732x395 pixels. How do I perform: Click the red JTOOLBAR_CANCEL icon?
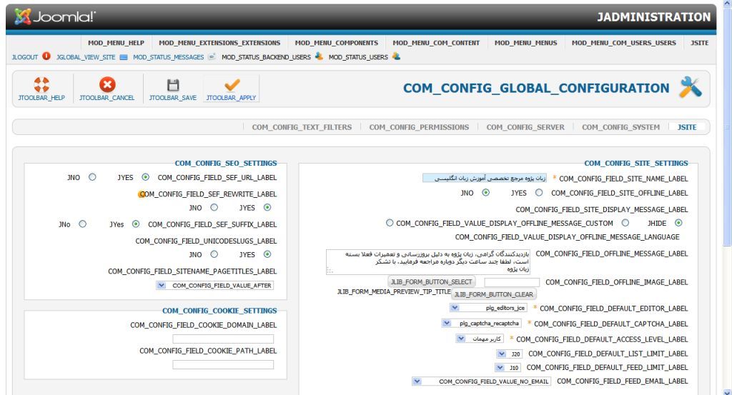click(x=107, y=85)
